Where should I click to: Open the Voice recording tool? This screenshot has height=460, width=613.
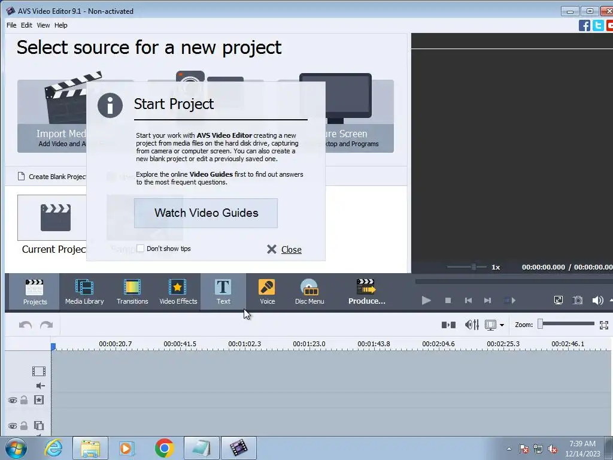coord(268,292)
